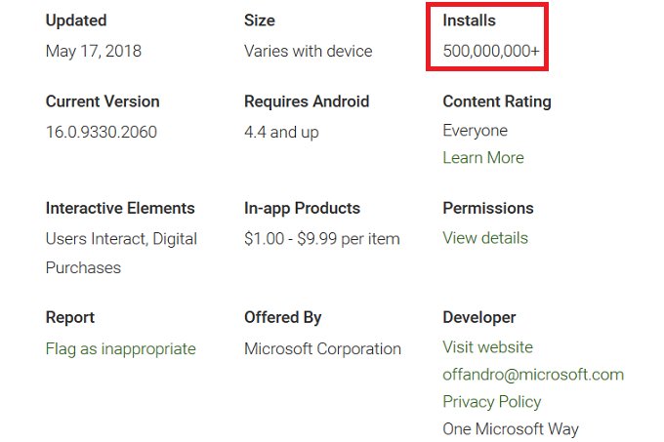Click Flag as inappropriate
Screen dimensions: 664x442
point(120,349)
